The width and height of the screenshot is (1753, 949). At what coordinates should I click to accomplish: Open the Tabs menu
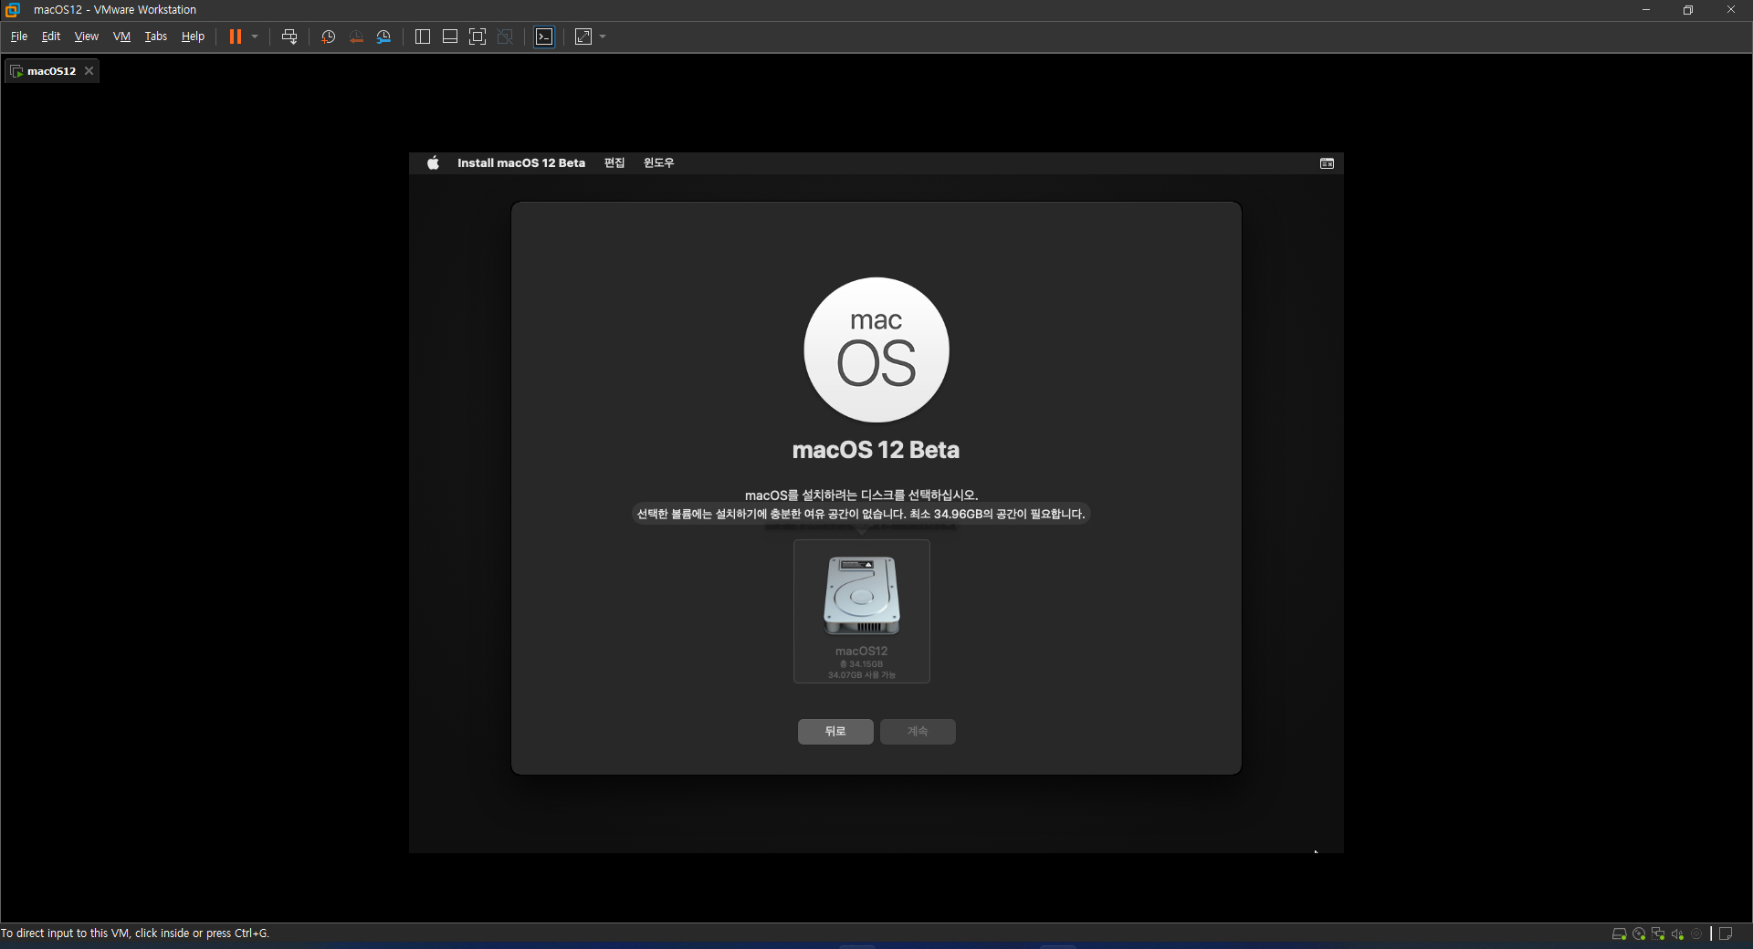click(155, 36)
